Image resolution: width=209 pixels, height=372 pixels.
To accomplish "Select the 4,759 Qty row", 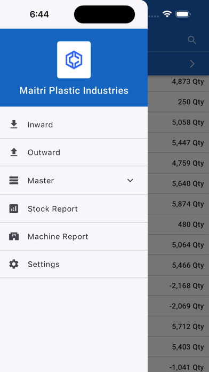I will click(179, 163).
